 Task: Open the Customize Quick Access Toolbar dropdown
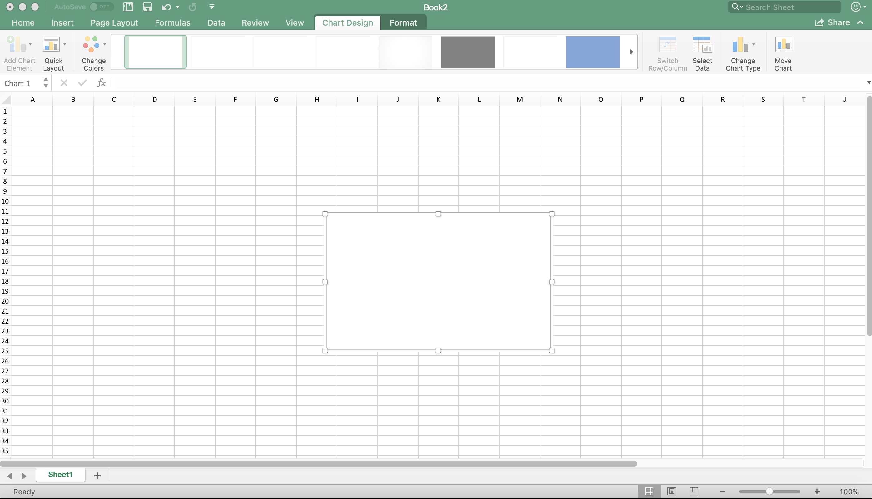point(211,7)
